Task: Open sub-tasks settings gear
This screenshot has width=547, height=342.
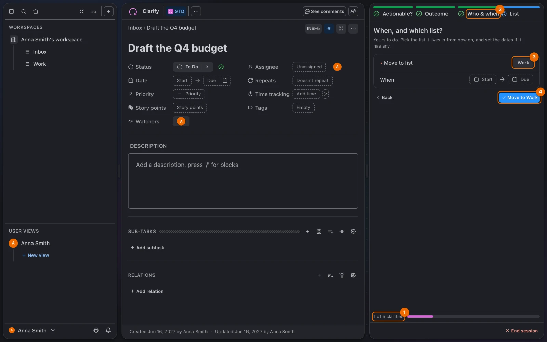Action: tap(353, 232)
